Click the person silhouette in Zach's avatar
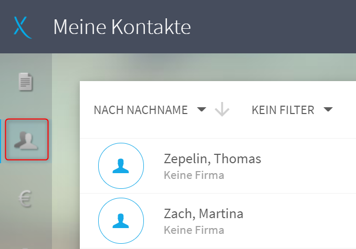This screenshot has height=249, width=356. [x=121, y=221]
